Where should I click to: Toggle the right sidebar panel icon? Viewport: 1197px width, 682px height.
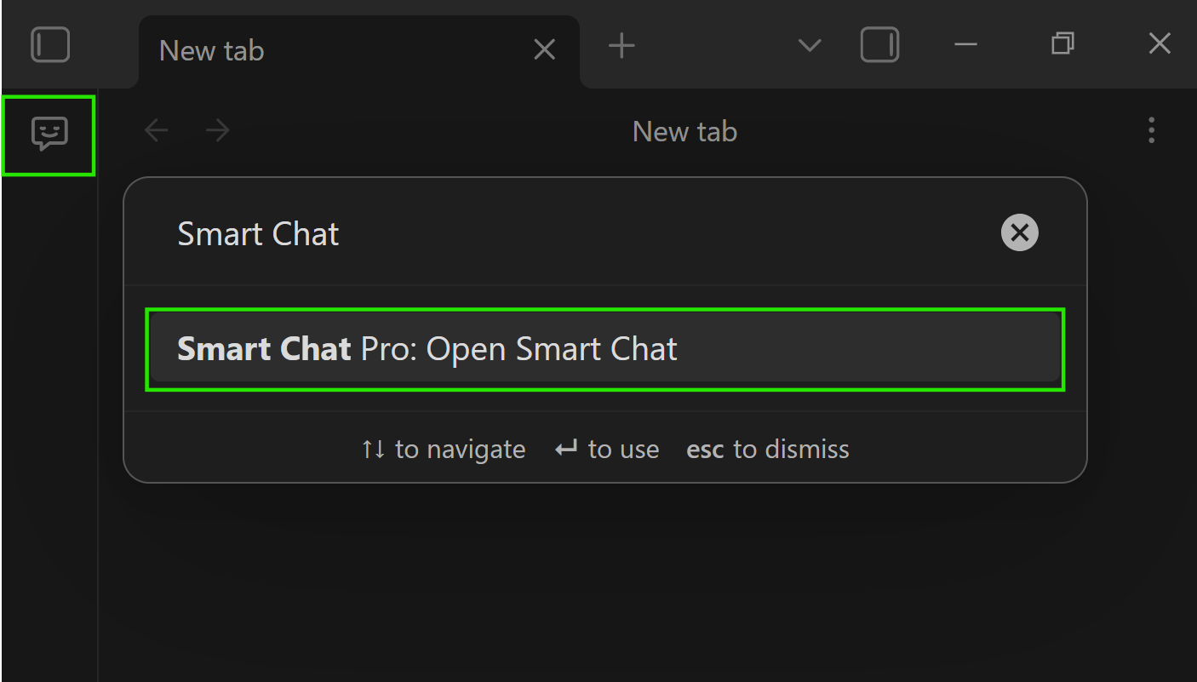(879, 45)
